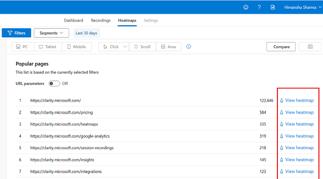Select URL https://clarity.microsoft.com/session-recordings
Screen dimensions: 323x179
coord(72,148)
